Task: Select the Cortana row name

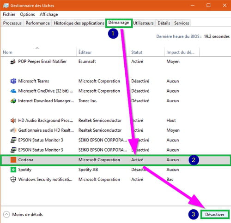Action: coord(25,160)
